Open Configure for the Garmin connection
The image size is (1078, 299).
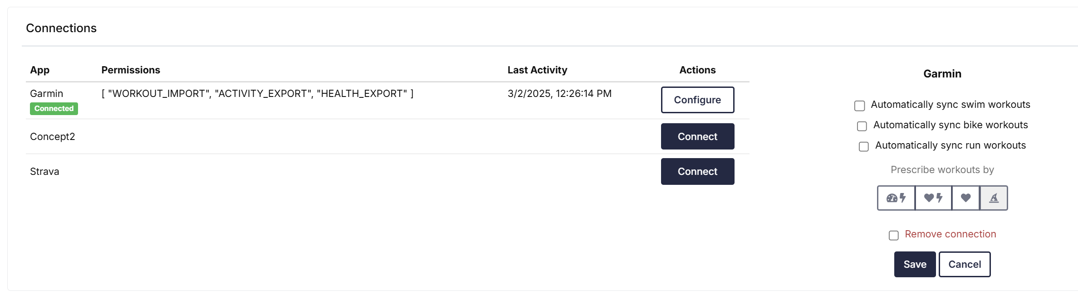(x=697, y=100)
